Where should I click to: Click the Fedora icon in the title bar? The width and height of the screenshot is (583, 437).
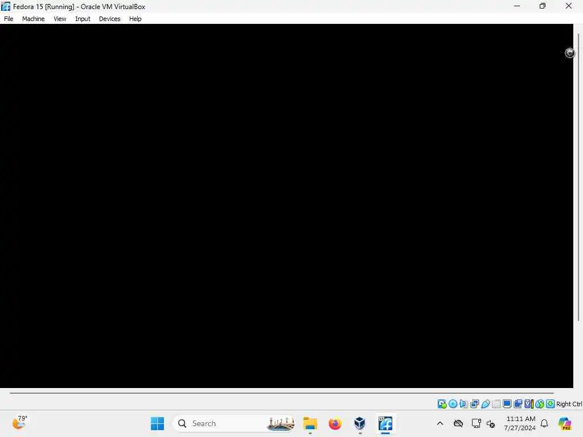[6, 6]
